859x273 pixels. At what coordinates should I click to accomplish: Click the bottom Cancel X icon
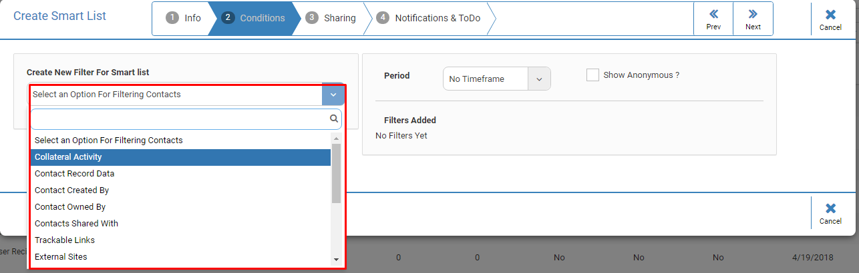pos(830,208)
